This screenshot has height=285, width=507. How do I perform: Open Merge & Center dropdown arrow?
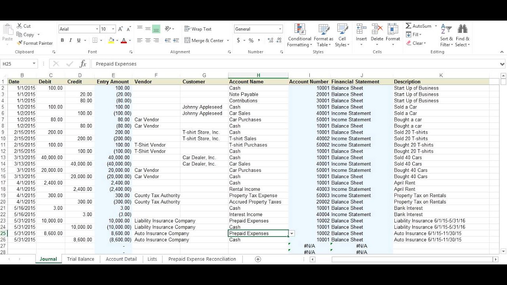click(228, 40)
